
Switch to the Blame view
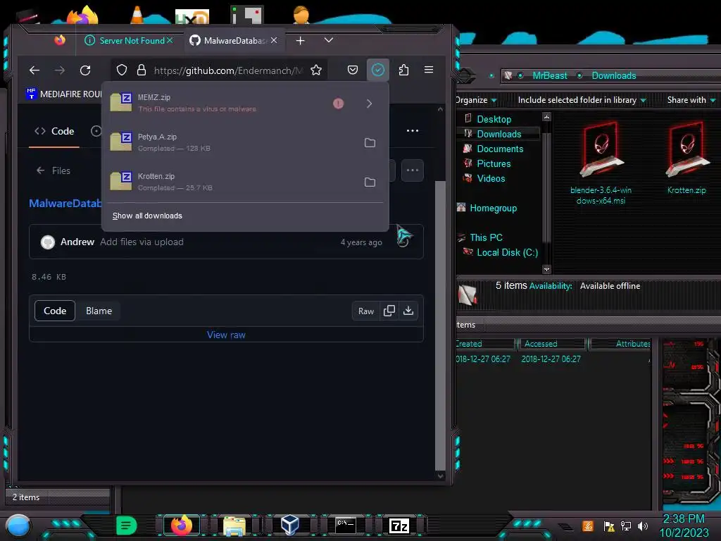pyautogui.click(x=99, y=311)
